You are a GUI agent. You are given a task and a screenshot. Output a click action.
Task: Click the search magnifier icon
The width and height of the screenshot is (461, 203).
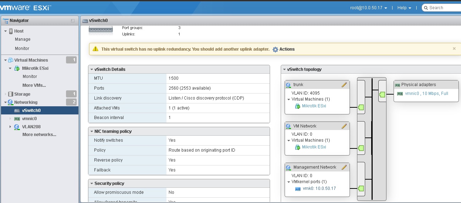(x=425, y=8)
